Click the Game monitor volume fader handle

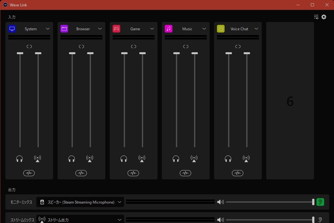point(124,53)
